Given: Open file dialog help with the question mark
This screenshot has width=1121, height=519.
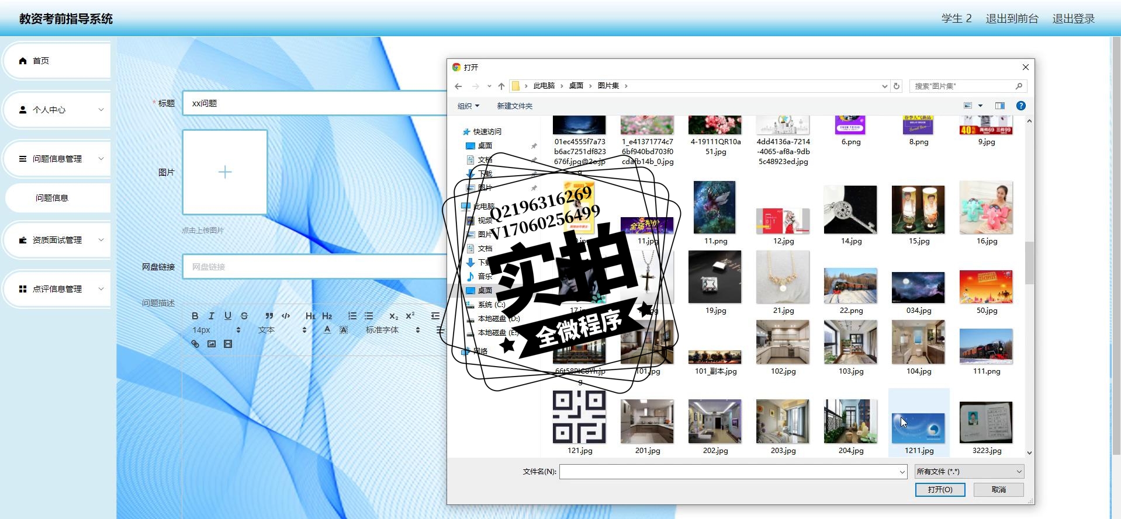Looking at the screenshot, I should click(1021, 106).
